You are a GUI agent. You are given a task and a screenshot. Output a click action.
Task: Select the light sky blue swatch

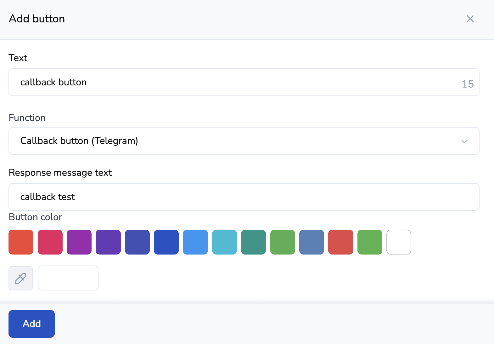click(x=195, y=242)
